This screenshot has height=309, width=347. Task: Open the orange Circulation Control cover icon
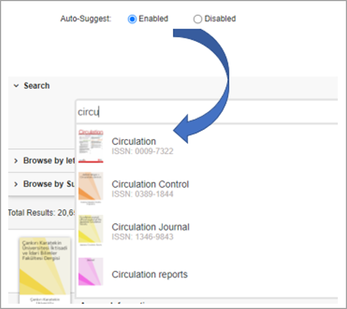coord(91,188)
